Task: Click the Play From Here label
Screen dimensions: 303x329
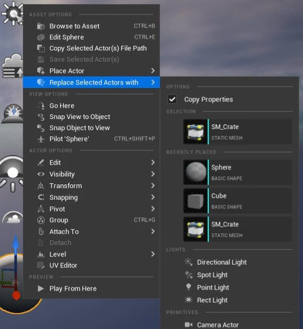Action: [73, 289]
